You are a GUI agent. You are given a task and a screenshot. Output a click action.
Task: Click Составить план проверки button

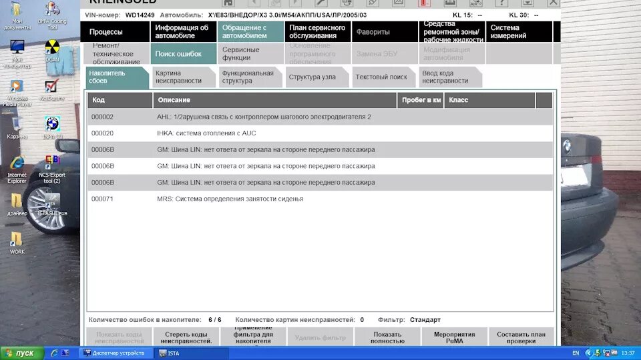tap(521, 337)
